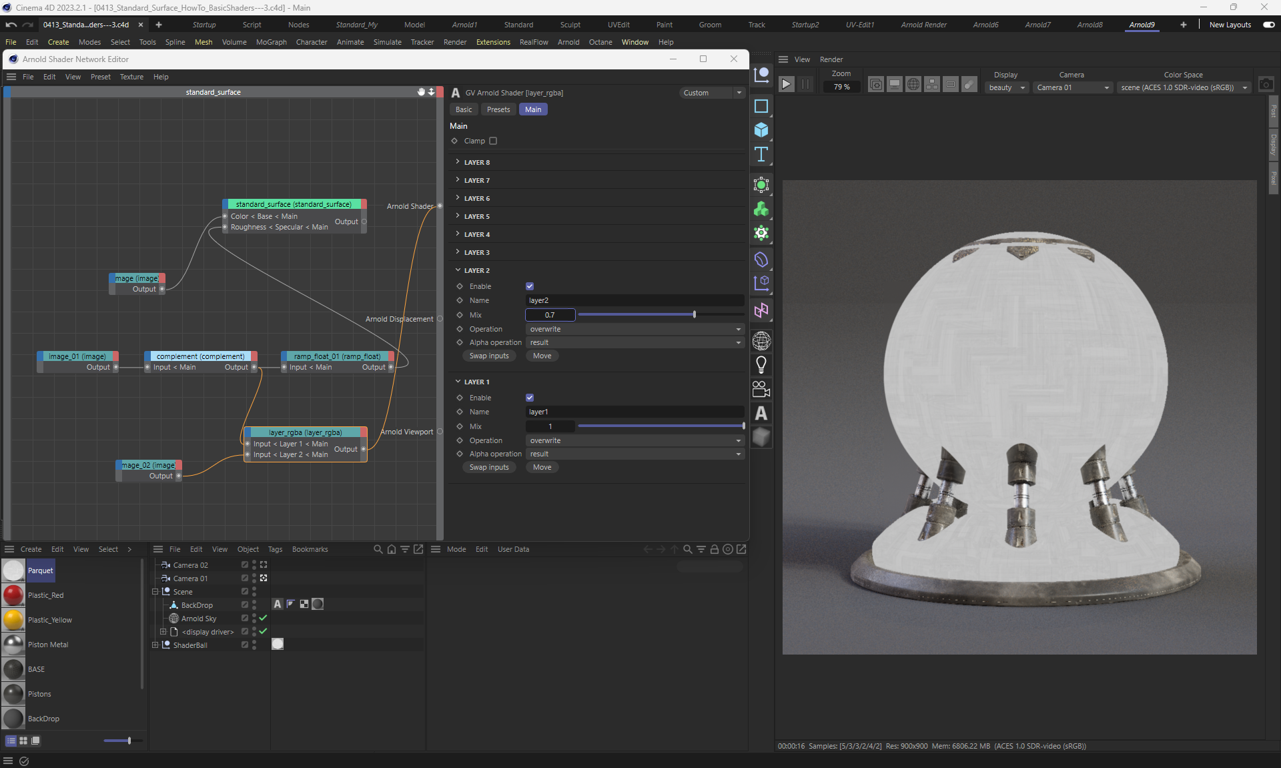Start the IPR render play button
1281x768 pixels.
click(x=786, y=84)
